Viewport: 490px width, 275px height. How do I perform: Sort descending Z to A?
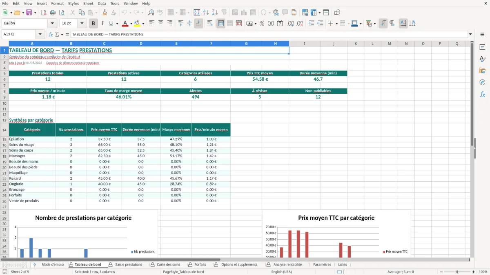click(x=215, y=13)
